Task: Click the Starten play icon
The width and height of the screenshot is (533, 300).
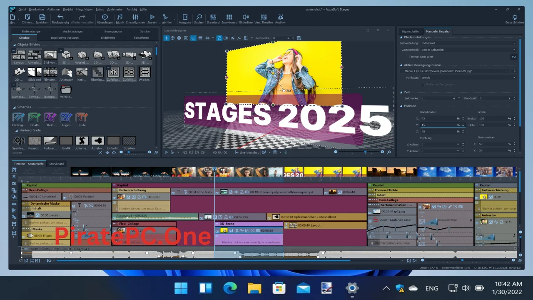Action: tap(152, 19)
